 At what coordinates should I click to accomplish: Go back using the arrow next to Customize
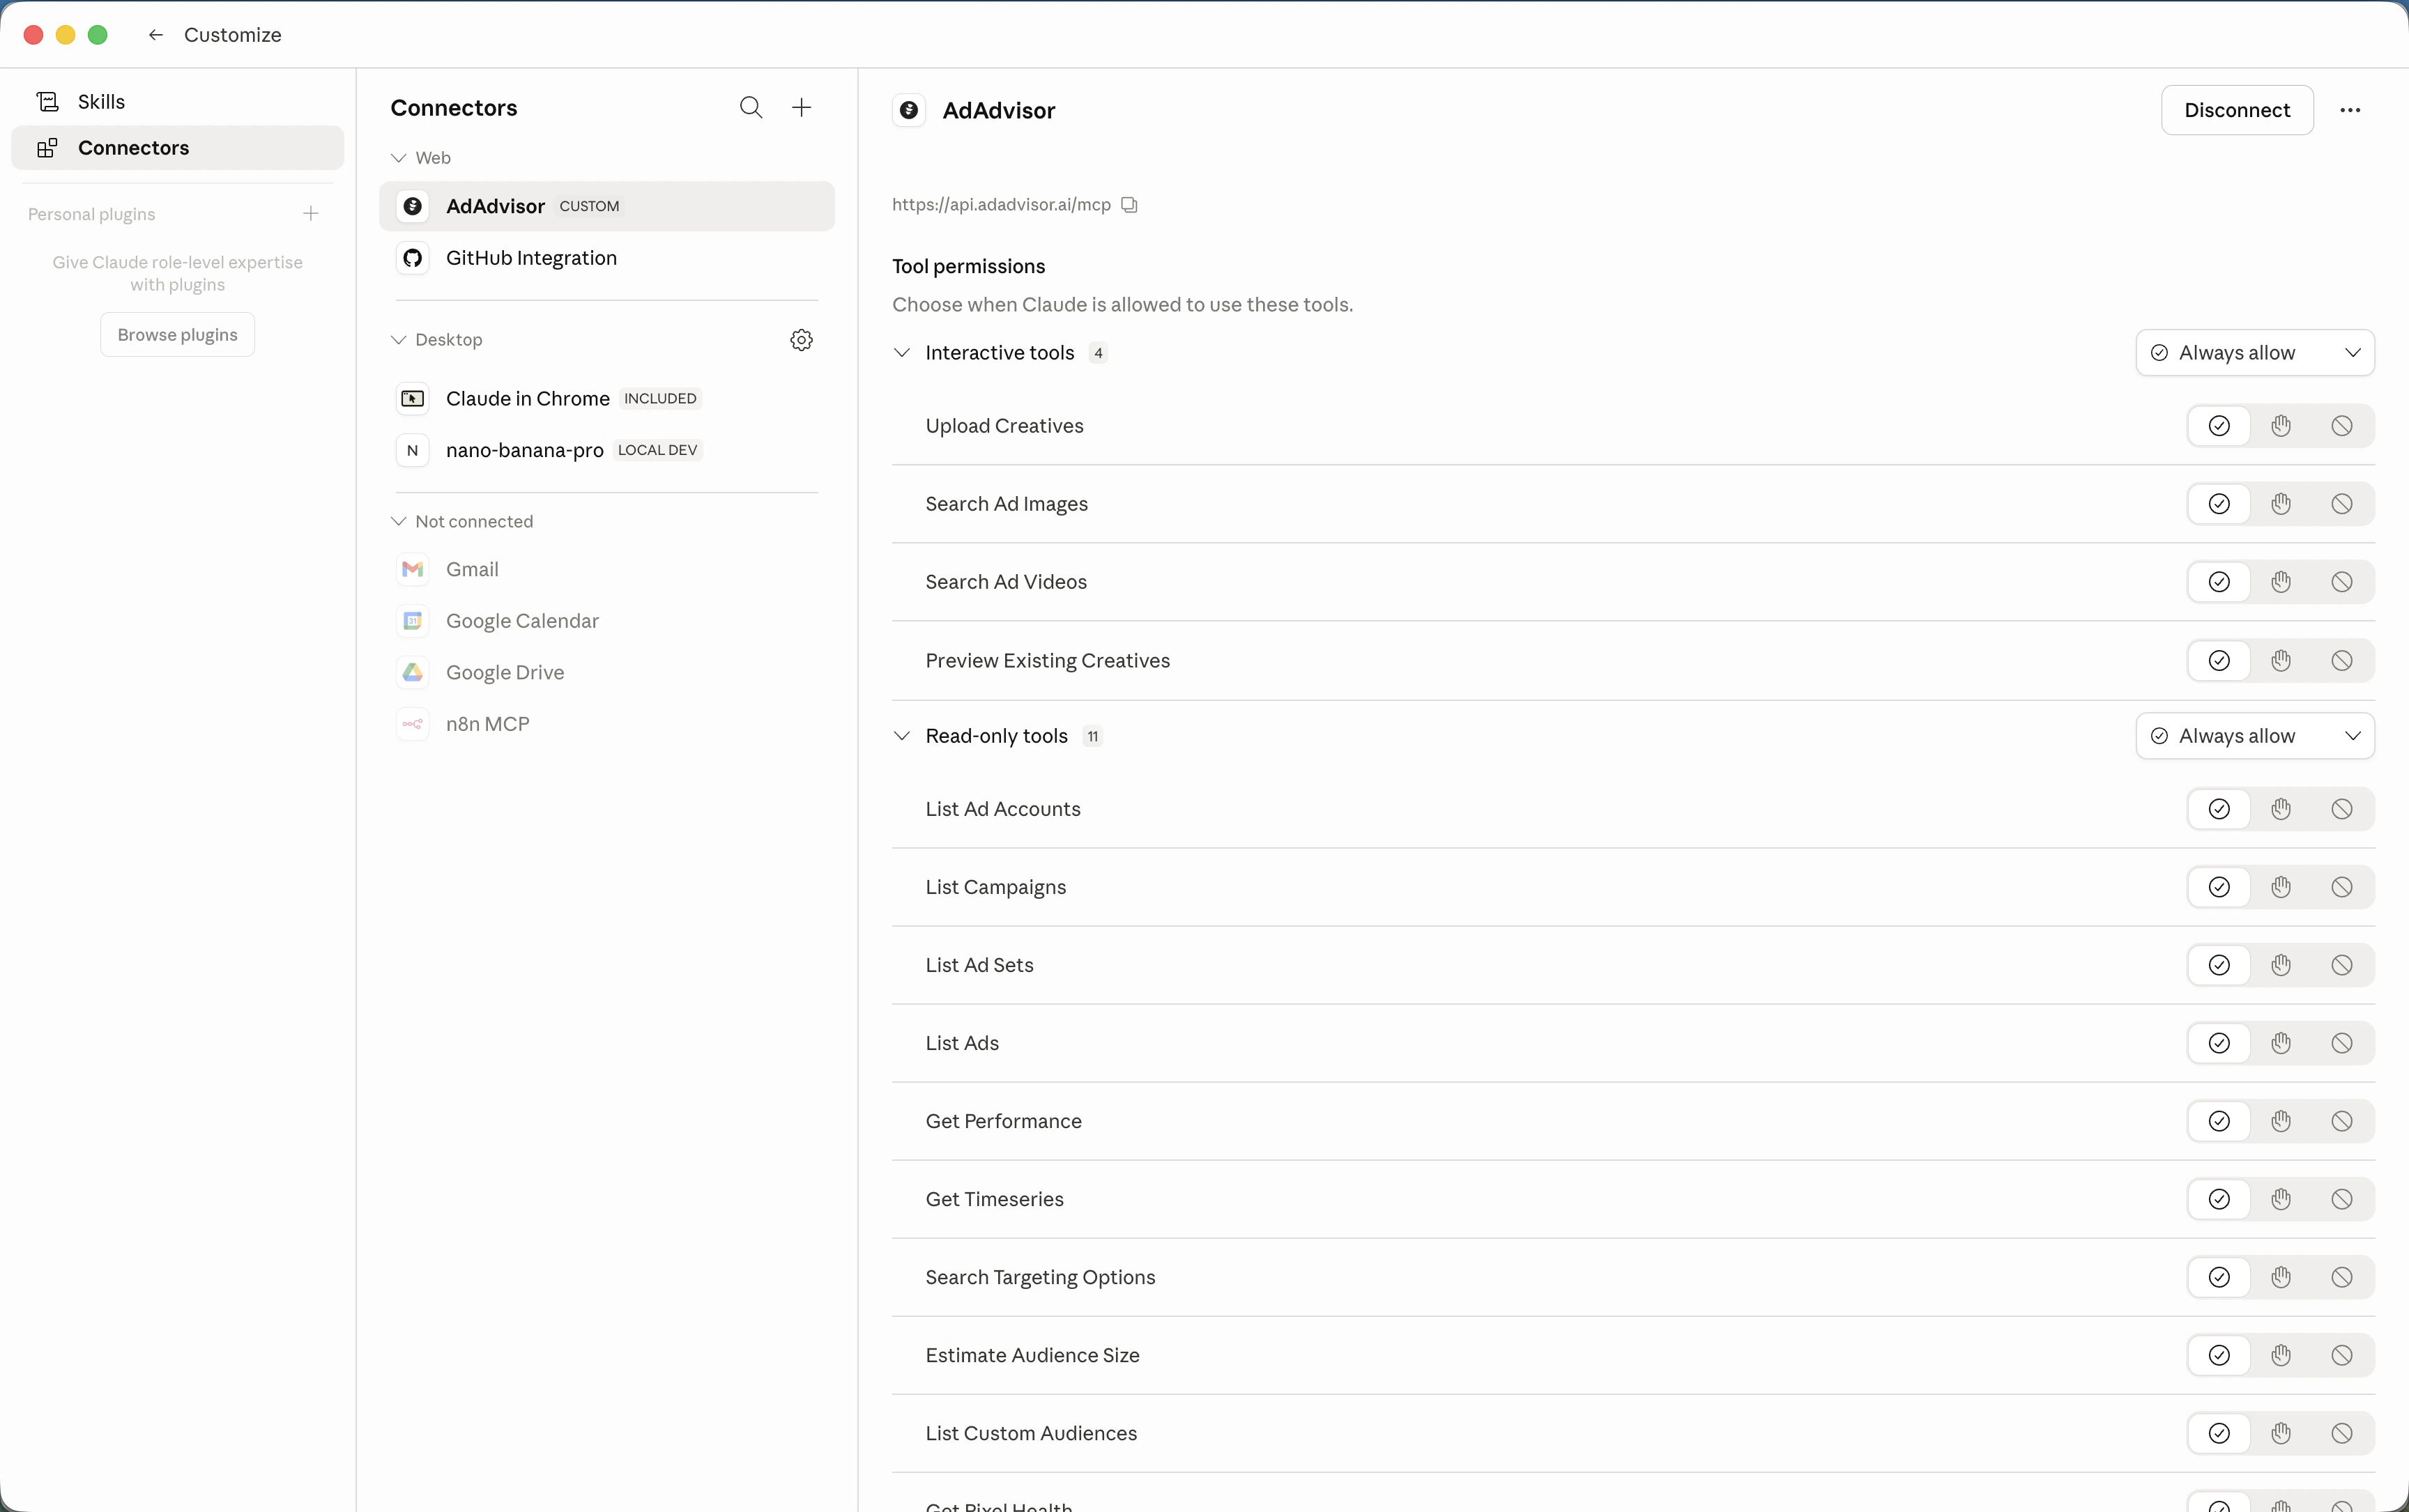tap(155, 35)
